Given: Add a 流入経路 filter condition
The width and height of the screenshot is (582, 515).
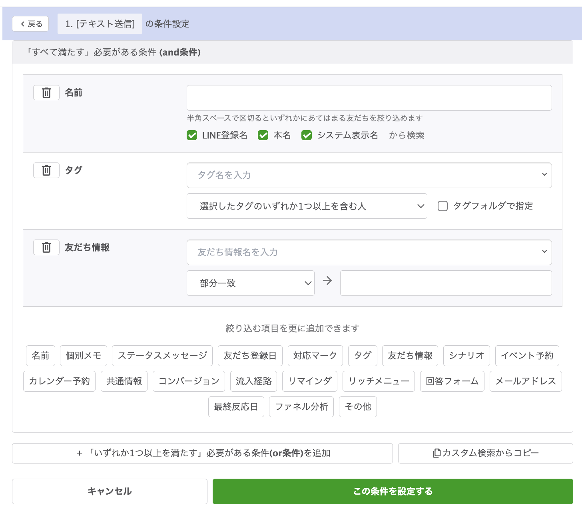Looking at the screenshot, I should tap(253, 381).
